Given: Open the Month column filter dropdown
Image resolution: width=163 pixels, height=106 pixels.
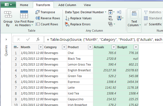Looking at the screenshot, I should pos(41,47).
